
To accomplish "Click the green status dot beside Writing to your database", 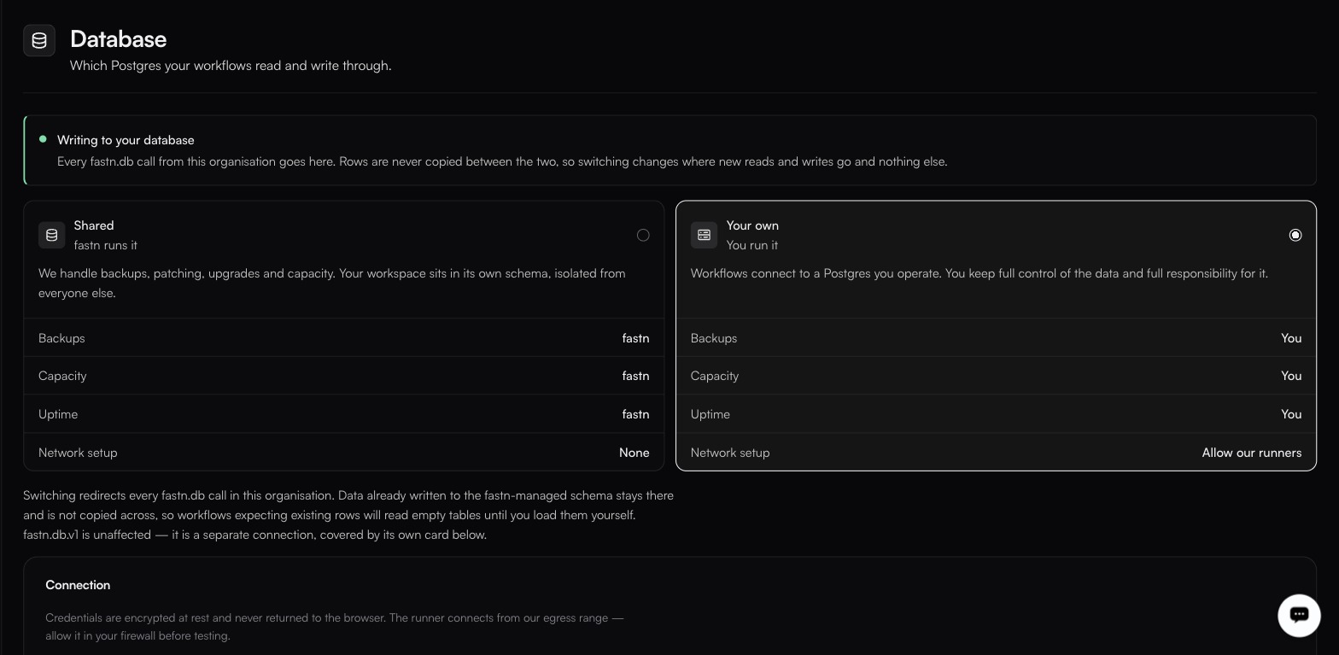I will click(43, 139).
